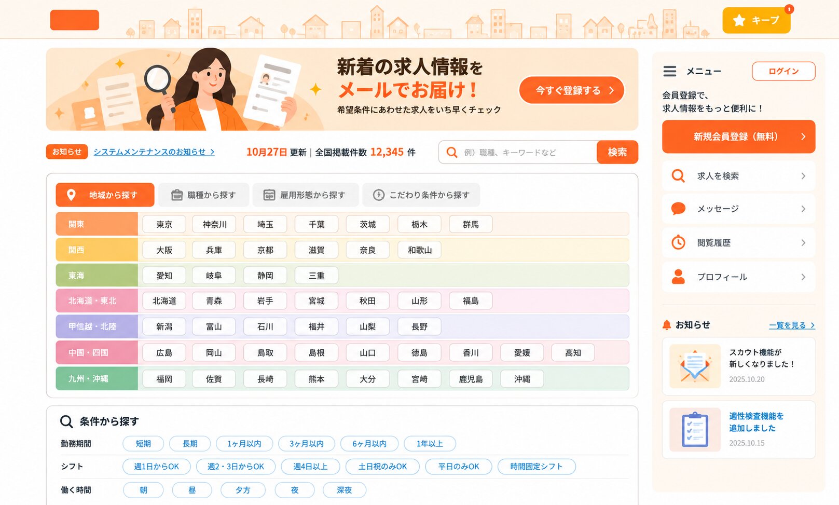Click the speech bubble icon beside メッセージ
This screenshot has height=505, width=839.
678,209
